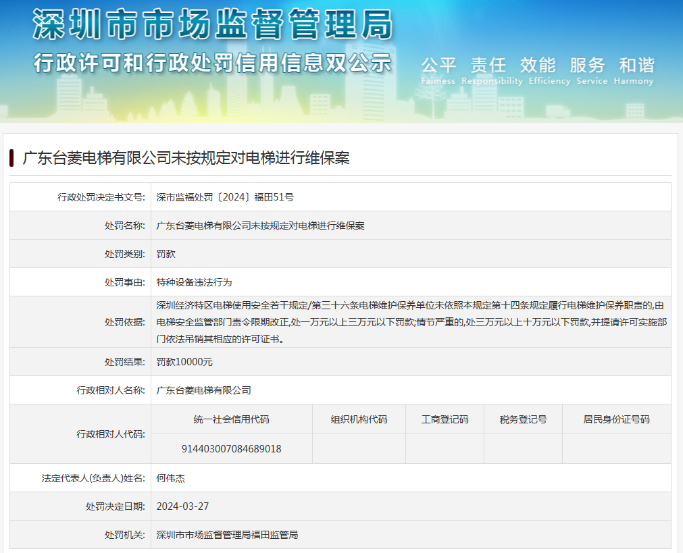Click the 工商登记码 column header
Viewport: 683px width, 553px height.
point(445,419)
